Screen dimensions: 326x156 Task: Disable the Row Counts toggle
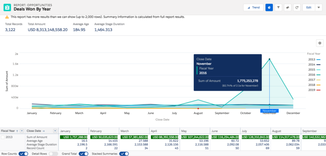pos(23,154)
